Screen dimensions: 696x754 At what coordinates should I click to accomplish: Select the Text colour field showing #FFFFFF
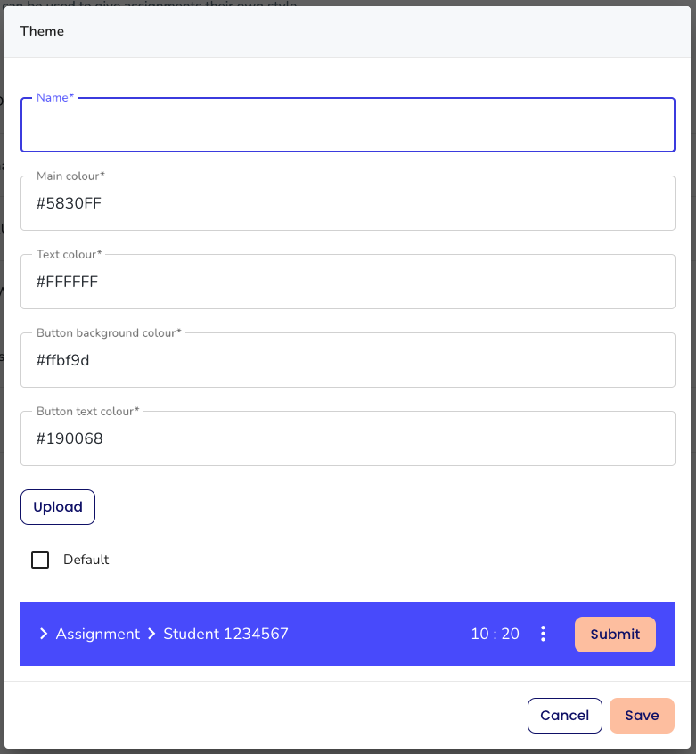pos(348,282)
